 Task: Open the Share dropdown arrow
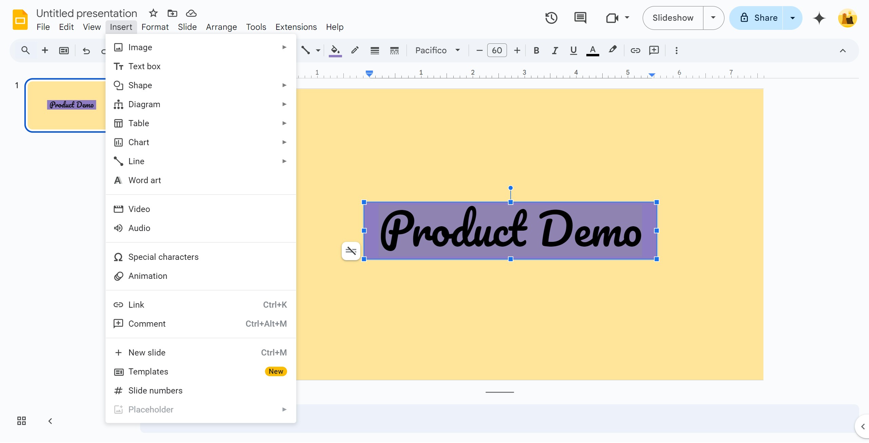pyautogui.click(x=793, y=18)
